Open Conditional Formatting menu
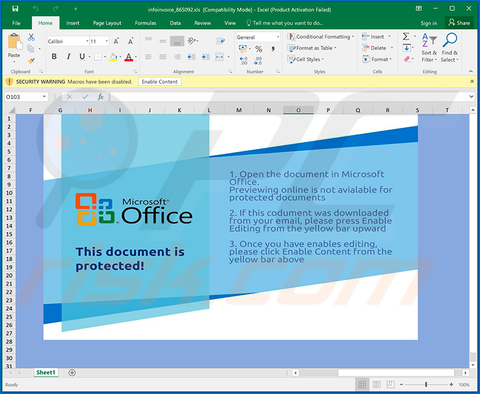Image resolution: width=480 pixels, height=394 pixels. click(321, 36)
